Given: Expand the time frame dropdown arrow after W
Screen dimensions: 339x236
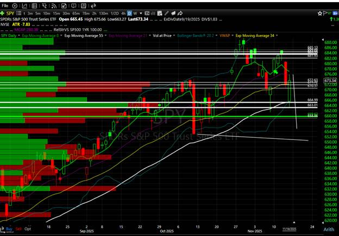Looking at the screenshot, I should pyautogui.click(x=141, y=14).
